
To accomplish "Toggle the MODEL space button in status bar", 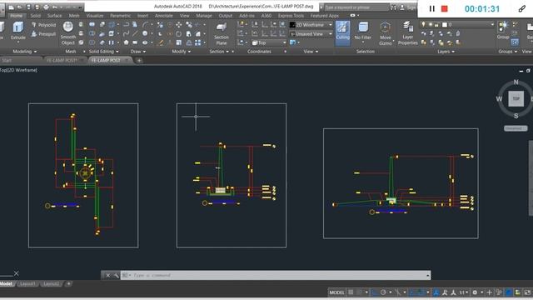I will click(x=336, y=292).
